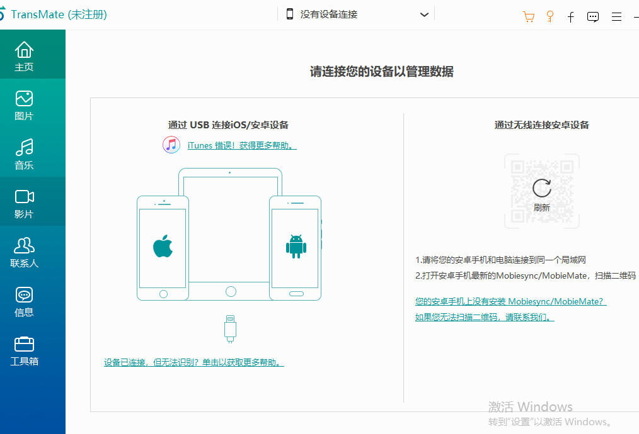Viewport: 639px width, 434px height.
Task: Select the 音乐 music section
Action: (24, 154)
